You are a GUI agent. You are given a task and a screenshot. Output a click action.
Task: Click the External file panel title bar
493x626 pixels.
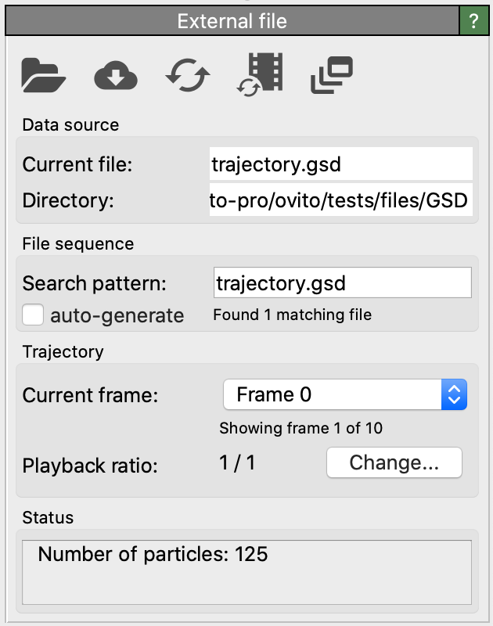click(232, 21)
